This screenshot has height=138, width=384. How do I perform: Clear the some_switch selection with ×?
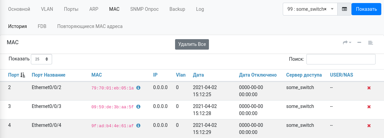tap(325, 9)
